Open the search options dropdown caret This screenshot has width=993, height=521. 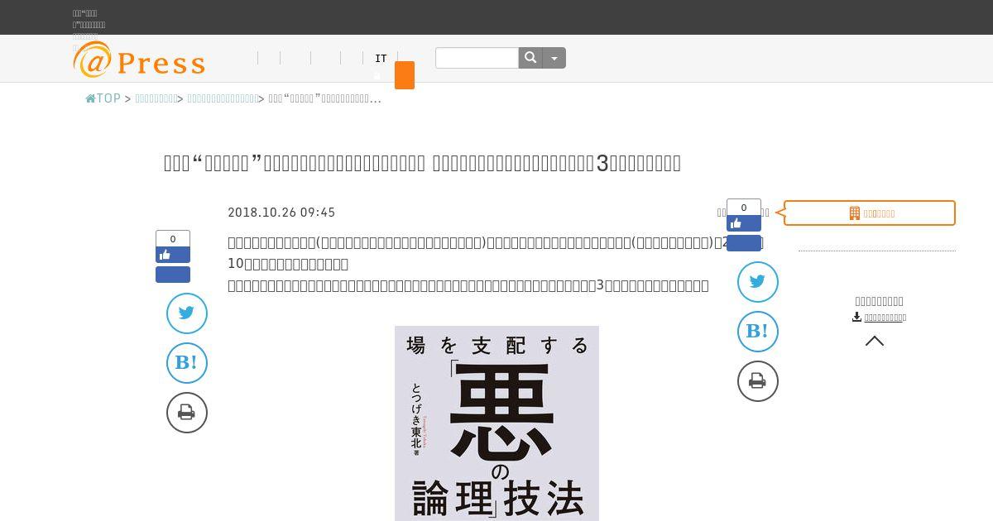(554, 58)
